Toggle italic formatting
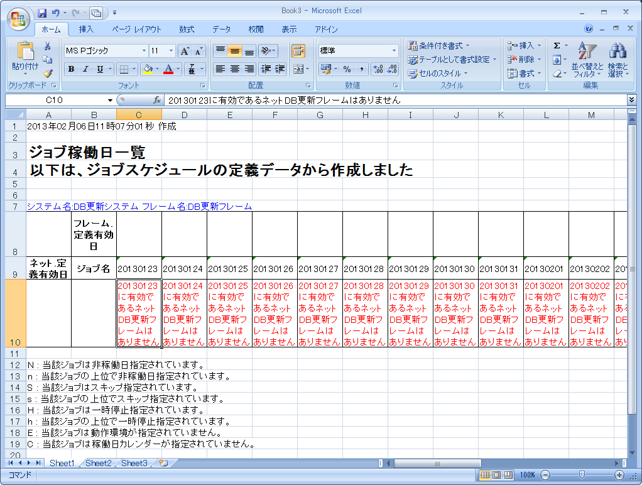Image resolution: width=642 pixels, height=485 pixels. [x=85, y=69]
